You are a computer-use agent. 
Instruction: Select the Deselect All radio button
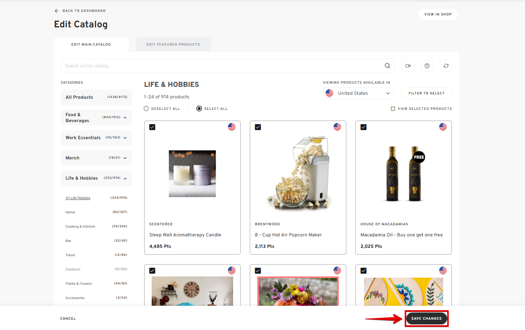pos(146,109)
